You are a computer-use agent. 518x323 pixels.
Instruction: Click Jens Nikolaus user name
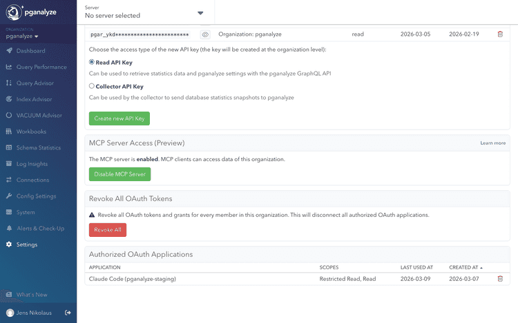pyautogui.click(x=34, y=313)
